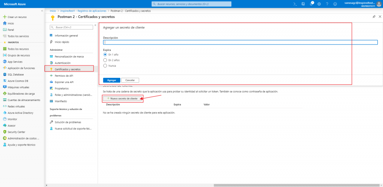Open the notifications bell icon
The image size is (383, 187).
(311, 4)
